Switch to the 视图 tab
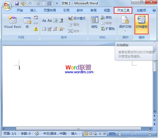 (107, 10)
